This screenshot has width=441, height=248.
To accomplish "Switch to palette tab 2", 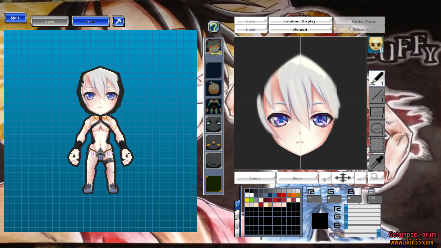I will (x=236, y=216).
